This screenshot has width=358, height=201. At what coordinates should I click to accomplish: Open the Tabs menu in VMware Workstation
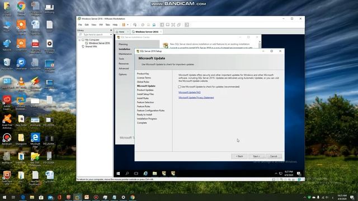tap(107, 25)
